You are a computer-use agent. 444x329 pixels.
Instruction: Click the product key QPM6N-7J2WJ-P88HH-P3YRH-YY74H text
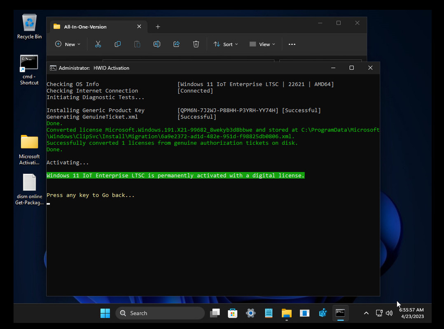point(228,110)
